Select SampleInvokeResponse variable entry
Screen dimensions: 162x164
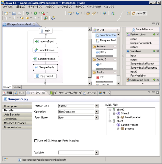[143, 68]
